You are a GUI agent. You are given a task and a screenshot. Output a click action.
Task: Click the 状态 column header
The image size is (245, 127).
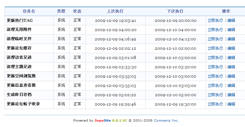[77, 11]
